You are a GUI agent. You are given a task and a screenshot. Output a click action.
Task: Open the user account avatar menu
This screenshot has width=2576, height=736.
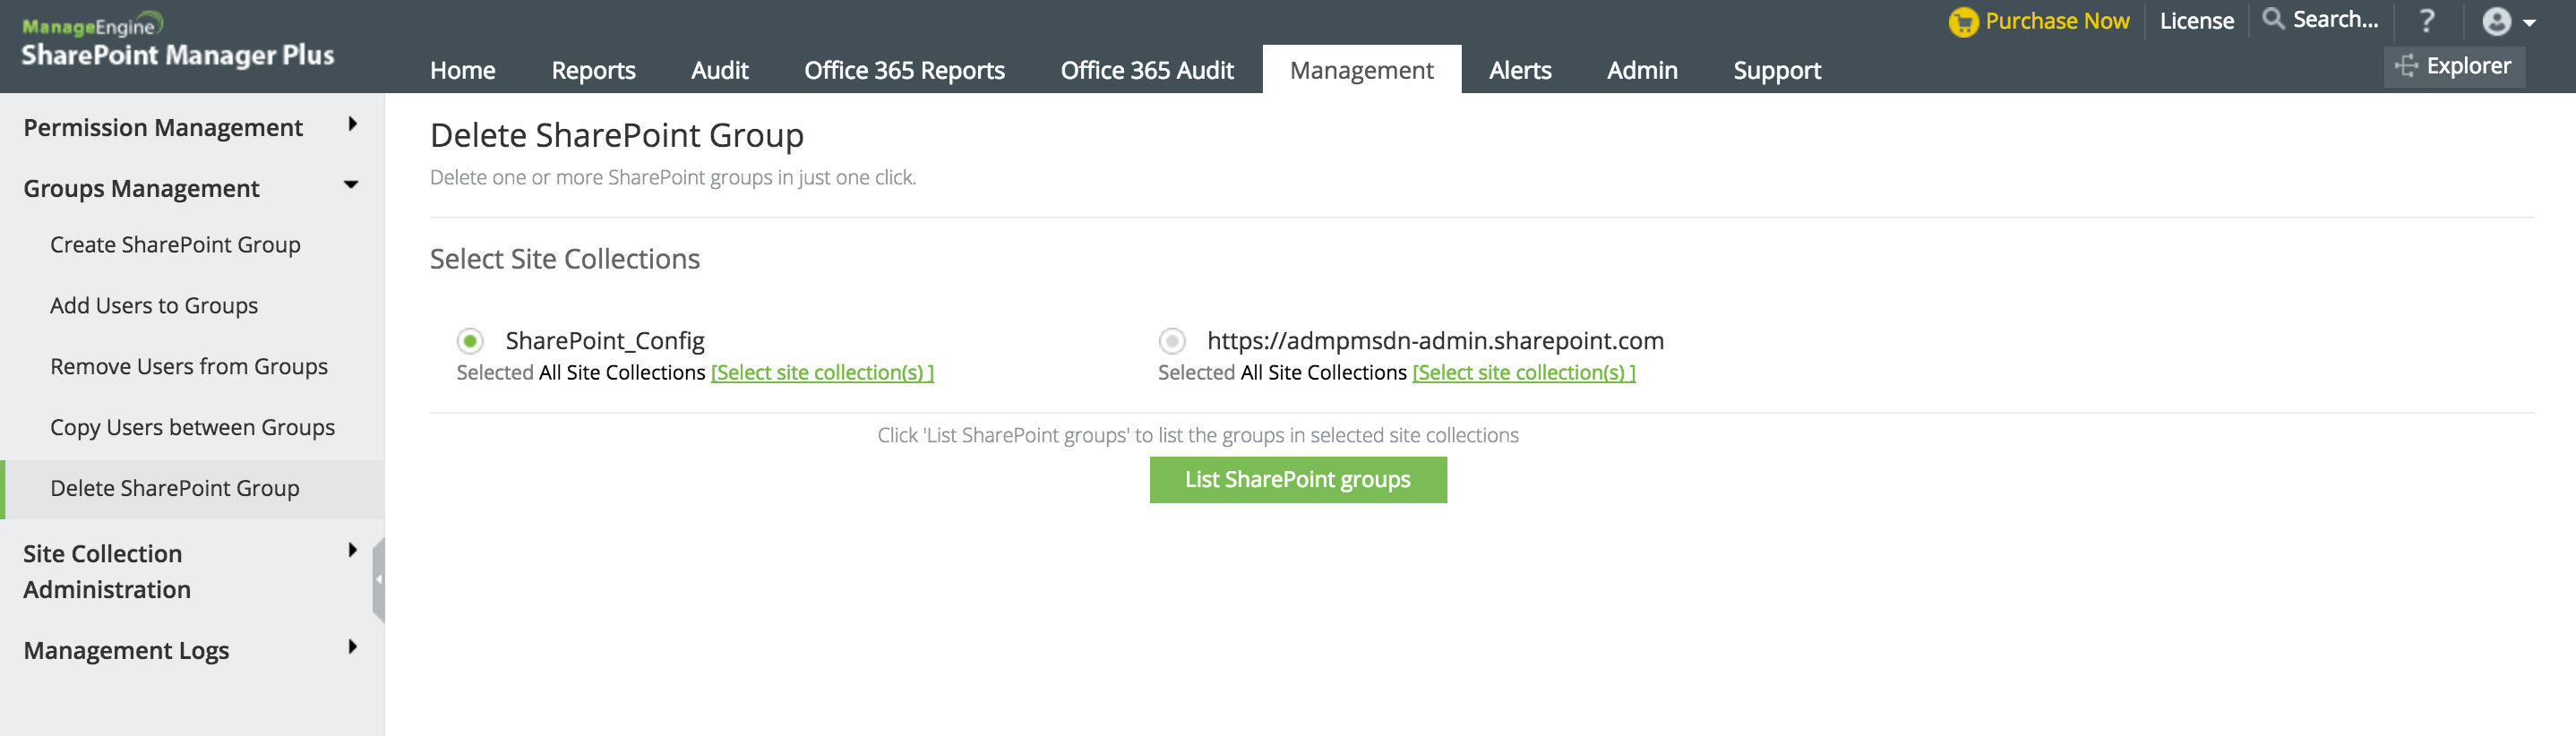2507,22
